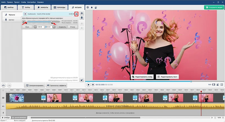Play the Audionautix South of the border track
The height and width of the screenshot is (122, 225).
25,14
